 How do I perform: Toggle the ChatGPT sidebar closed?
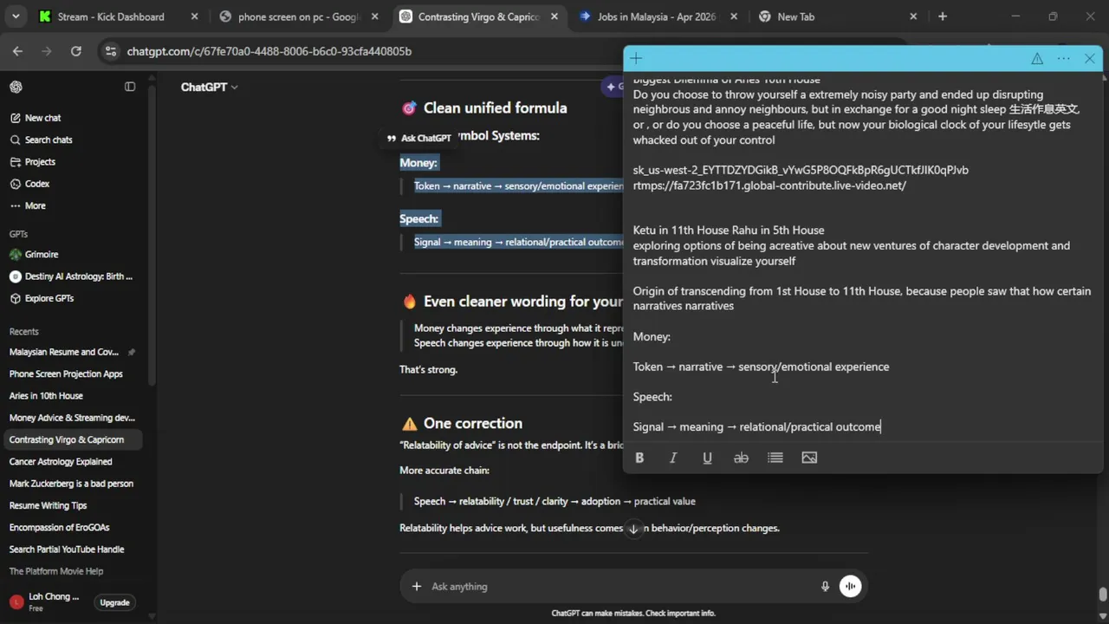click(x=130, y=87)
